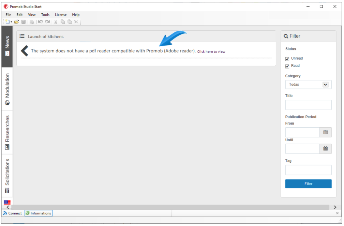Open the Until date calendar picker
Screen dimensions: 344x226
[325, 149]
